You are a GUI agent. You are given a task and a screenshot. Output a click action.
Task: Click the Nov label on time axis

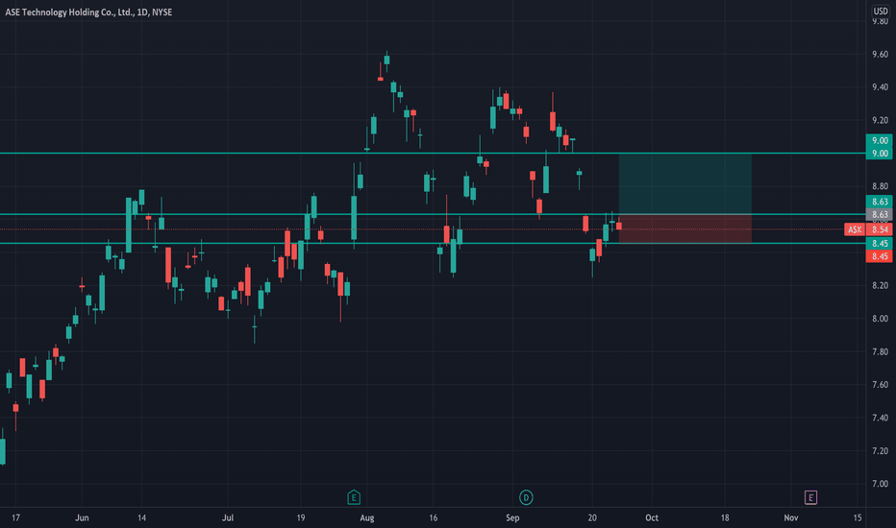tap(791, 517)
